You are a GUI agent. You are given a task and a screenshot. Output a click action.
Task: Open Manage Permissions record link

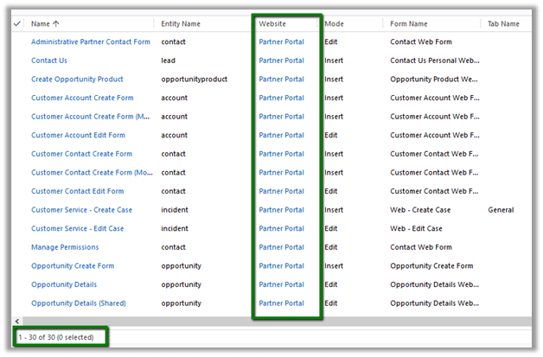pos(65,247)
